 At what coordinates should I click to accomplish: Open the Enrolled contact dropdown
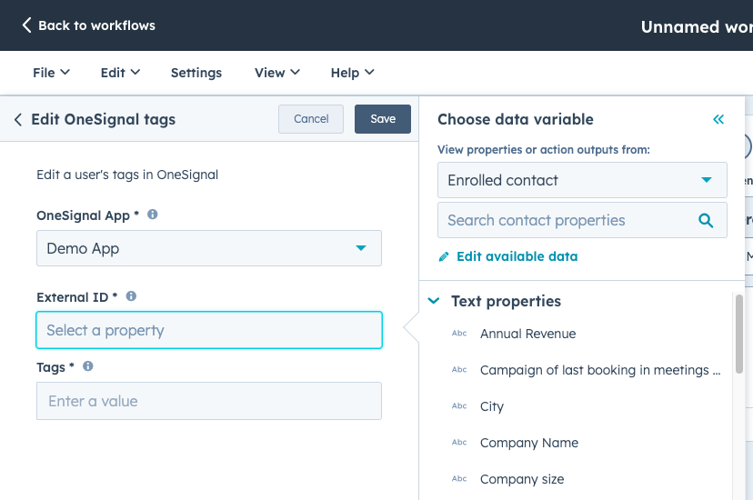click(x=582, y=180)
